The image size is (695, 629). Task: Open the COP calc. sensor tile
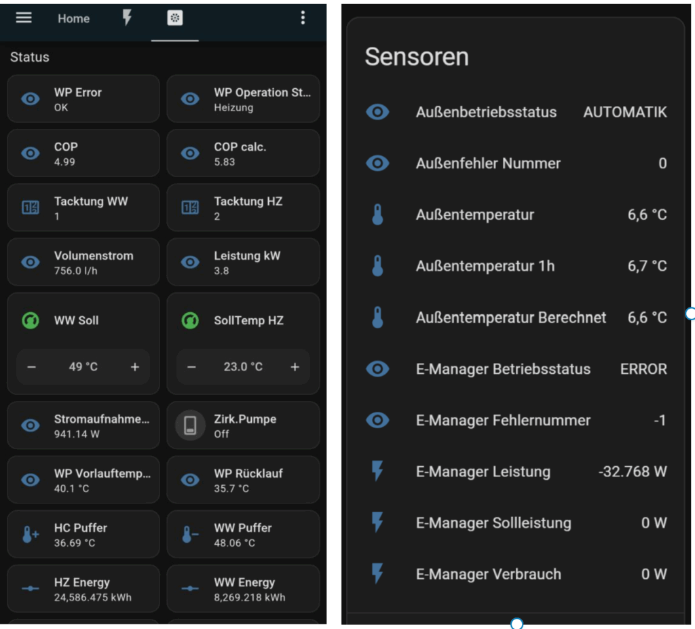(x=243, y=153)
